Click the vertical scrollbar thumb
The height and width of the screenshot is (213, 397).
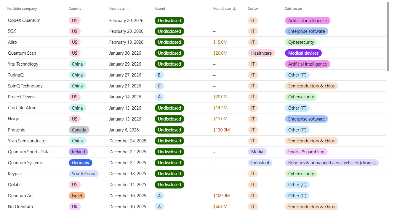click(388, 35)
